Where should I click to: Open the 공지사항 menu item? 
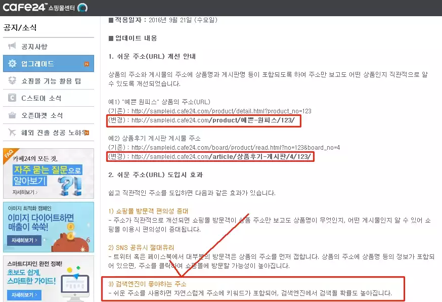tap(49, 46)
